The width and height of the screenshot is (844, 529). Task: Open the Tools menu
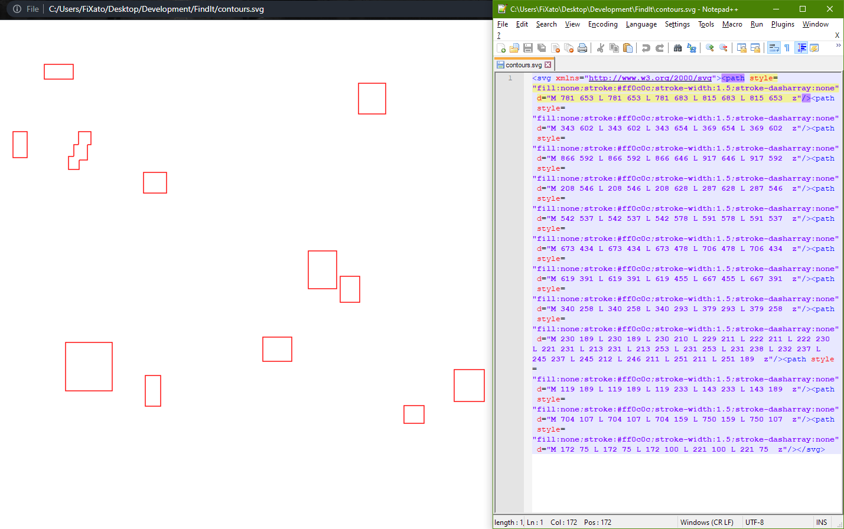pos(706,24)
